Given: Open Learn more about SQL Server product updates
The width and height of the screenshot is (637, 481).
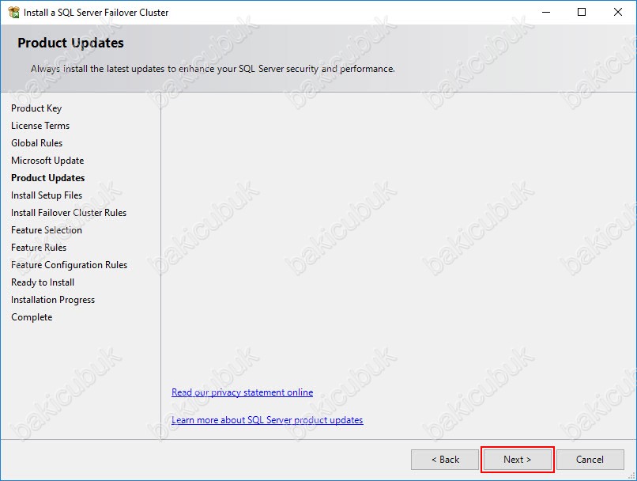Looking at the screenshot, I should [x=267, y=420].
